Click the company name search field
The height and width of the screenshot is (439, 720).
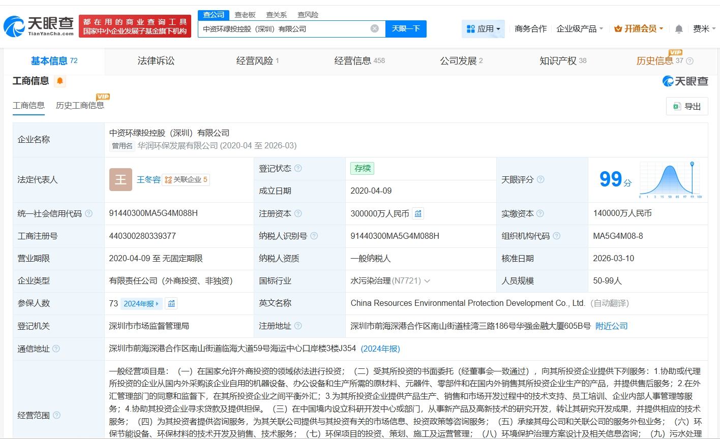click(x=285, y=29)
